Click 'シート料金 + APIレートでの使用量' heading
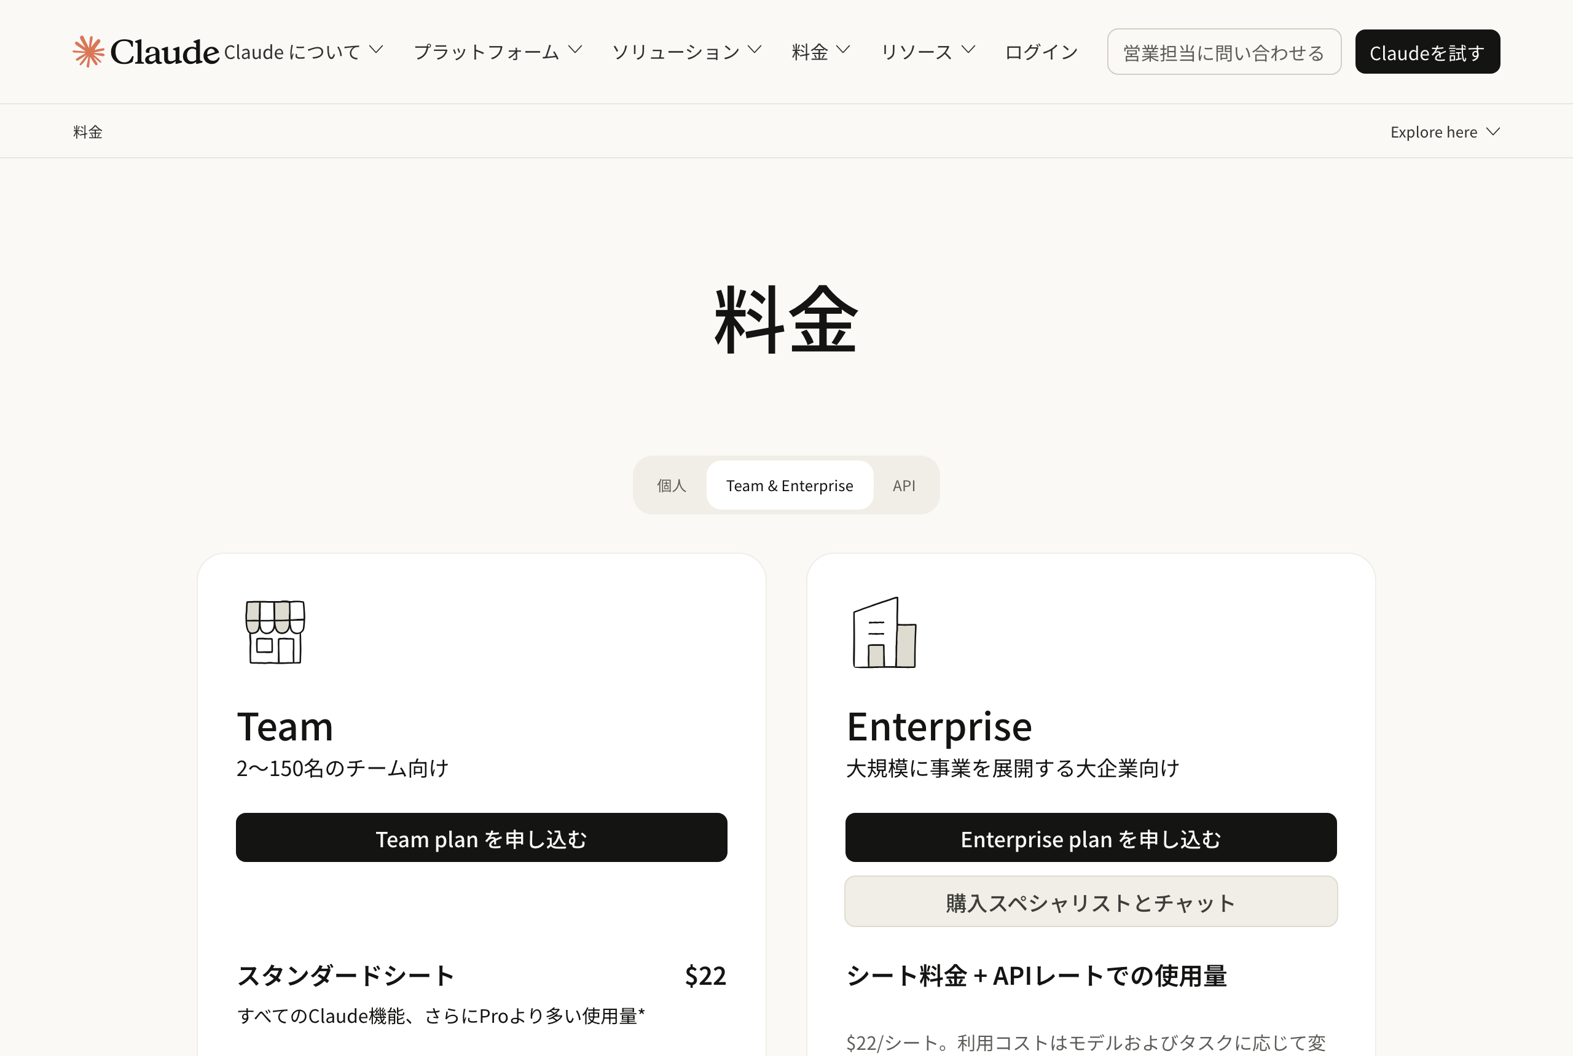Screen dimensions: 1573x1056 pyautogui.click(x=1036, y=975)
